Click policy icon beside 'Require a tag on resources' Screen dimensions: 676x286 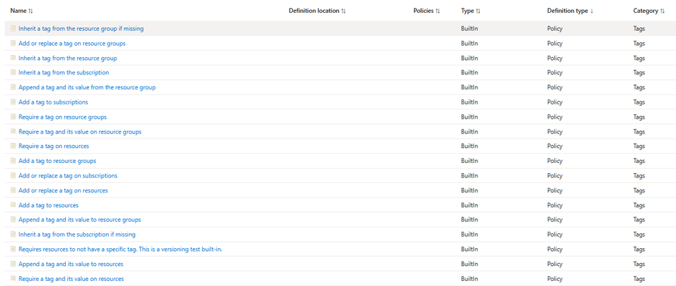[x=13, y=146]
